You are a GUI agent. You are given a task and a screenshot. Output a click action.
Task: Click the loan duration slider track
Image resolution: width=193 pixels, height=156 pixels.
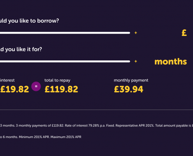(x=65, y=61)
